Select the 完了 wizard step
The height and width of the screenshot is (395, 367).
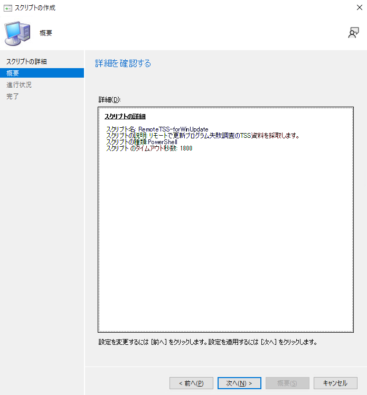pyautogui.click(x=13, y=97)
